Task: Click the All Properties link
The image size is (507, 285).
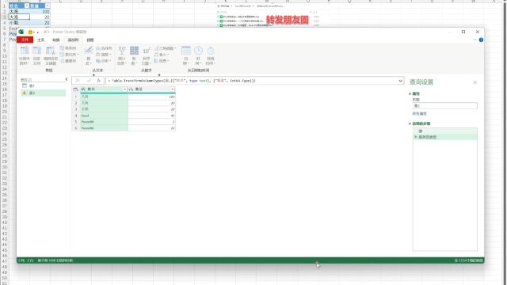Action: [x=419, y=114]
